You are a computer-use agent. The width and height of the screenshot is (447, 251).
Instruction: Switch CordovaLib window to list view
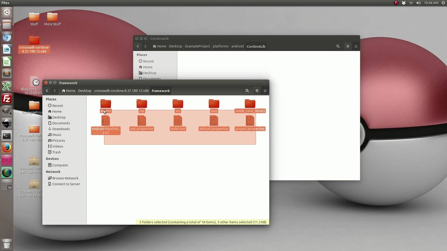click(347, 46)
